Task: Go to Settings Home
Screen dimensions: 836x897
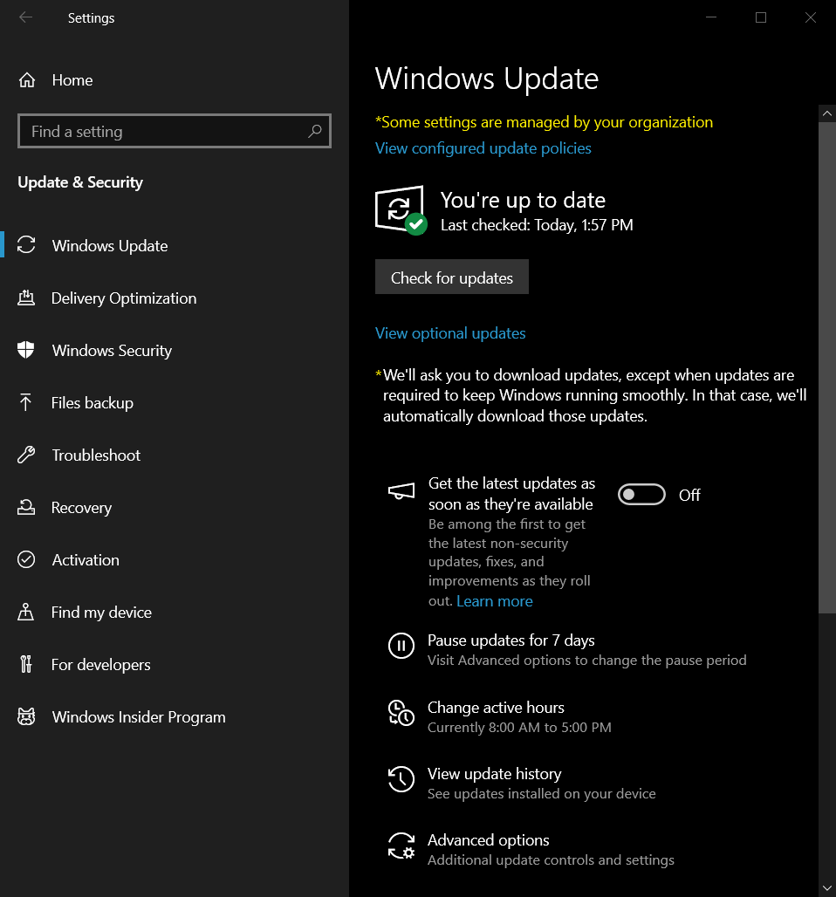Action: click(175, 80)
